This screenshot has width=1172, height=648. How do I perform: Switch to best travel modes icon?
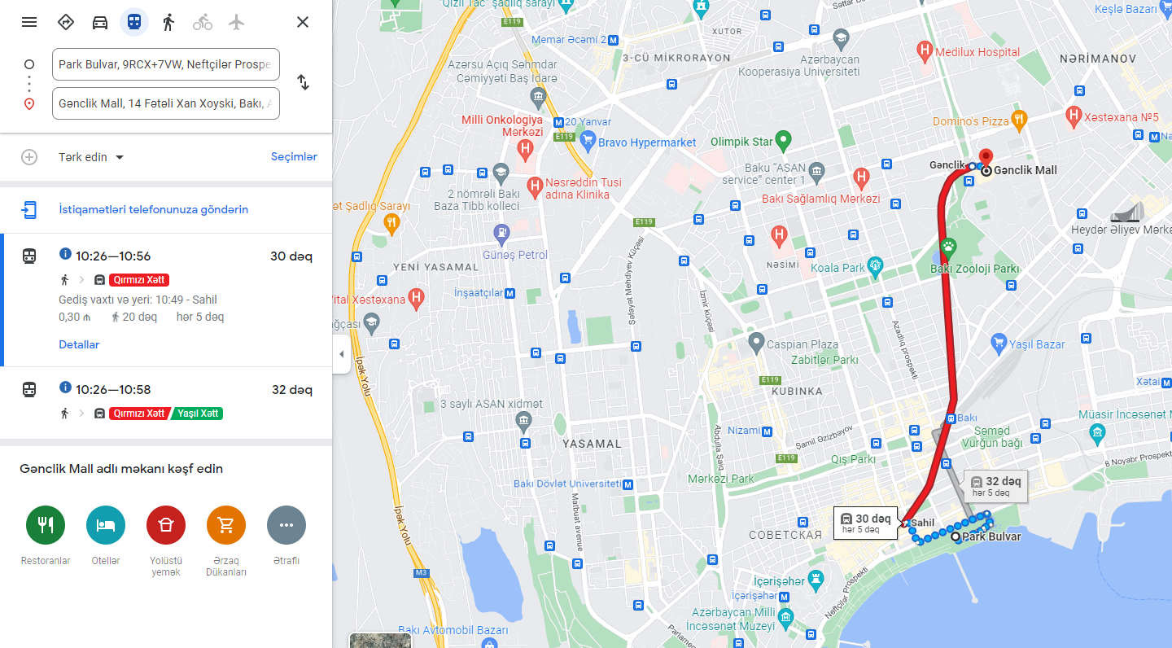pos(66,22)
